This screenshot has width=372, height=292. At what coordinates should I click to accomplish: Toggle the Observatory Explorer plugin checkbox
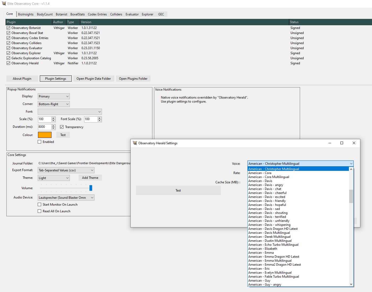[8, 53]
